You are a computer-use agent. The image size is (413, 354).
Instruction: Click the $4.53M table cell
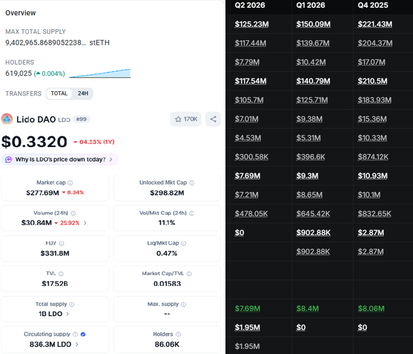click(248, 138)
